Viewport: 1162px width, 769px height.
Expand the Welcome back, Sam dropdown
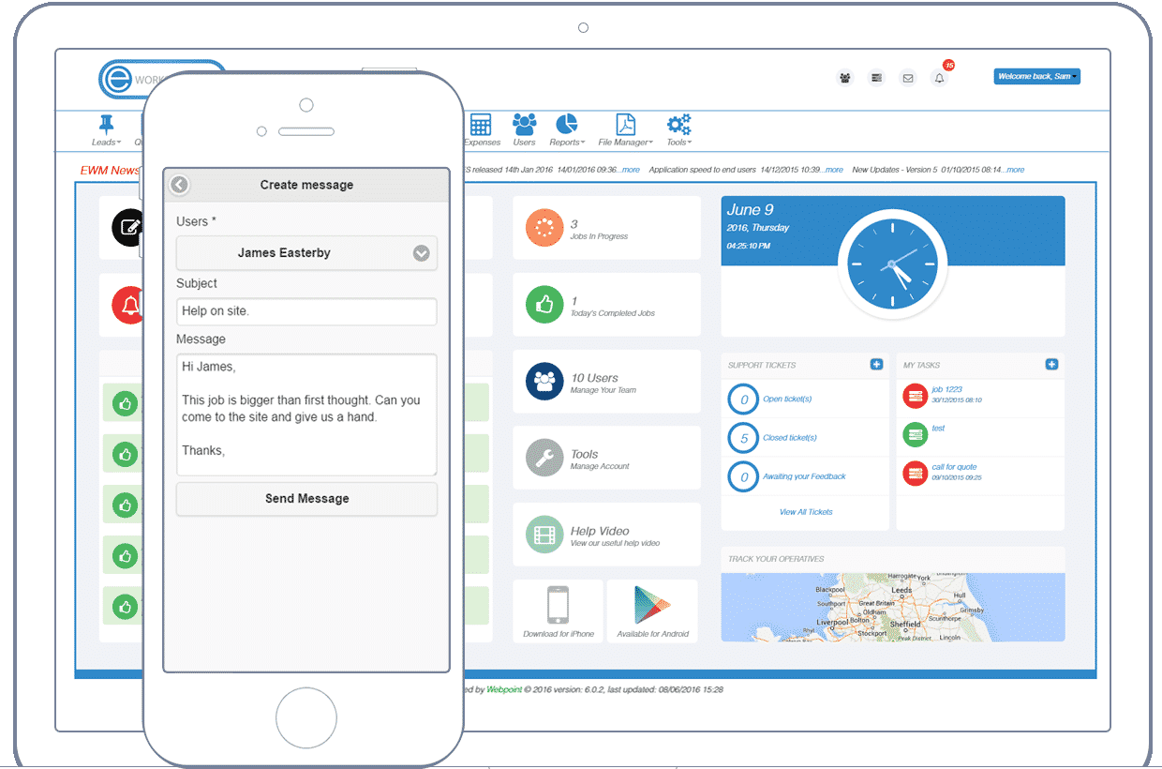1036,76
